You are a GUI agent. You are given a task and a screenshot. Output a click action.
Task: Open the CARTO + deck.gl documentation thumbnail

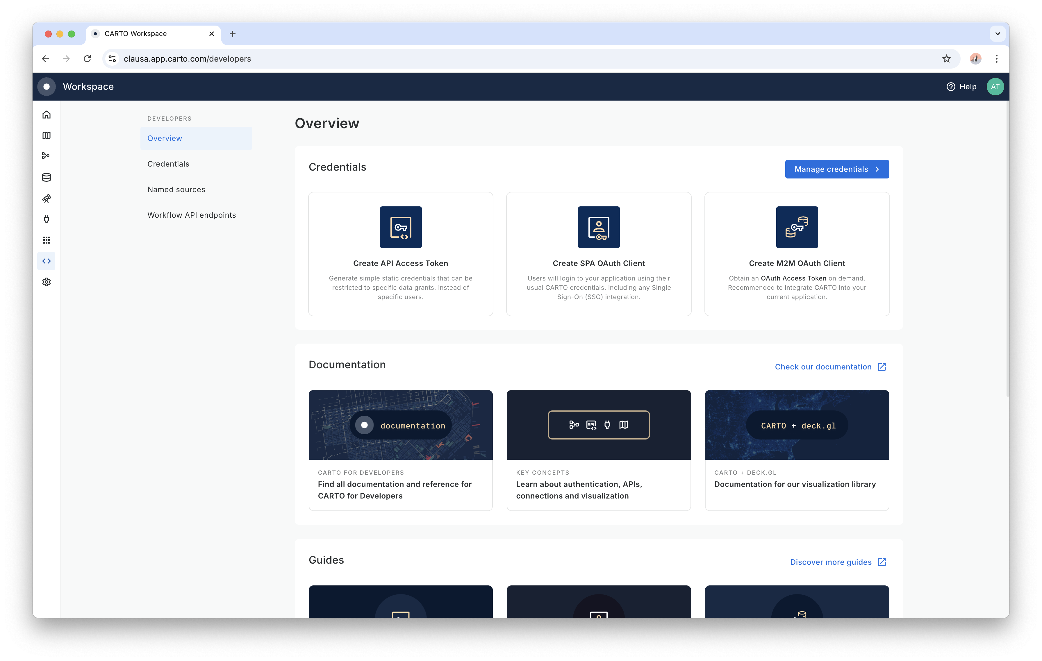pyautogui.click(x=797, y=425)
